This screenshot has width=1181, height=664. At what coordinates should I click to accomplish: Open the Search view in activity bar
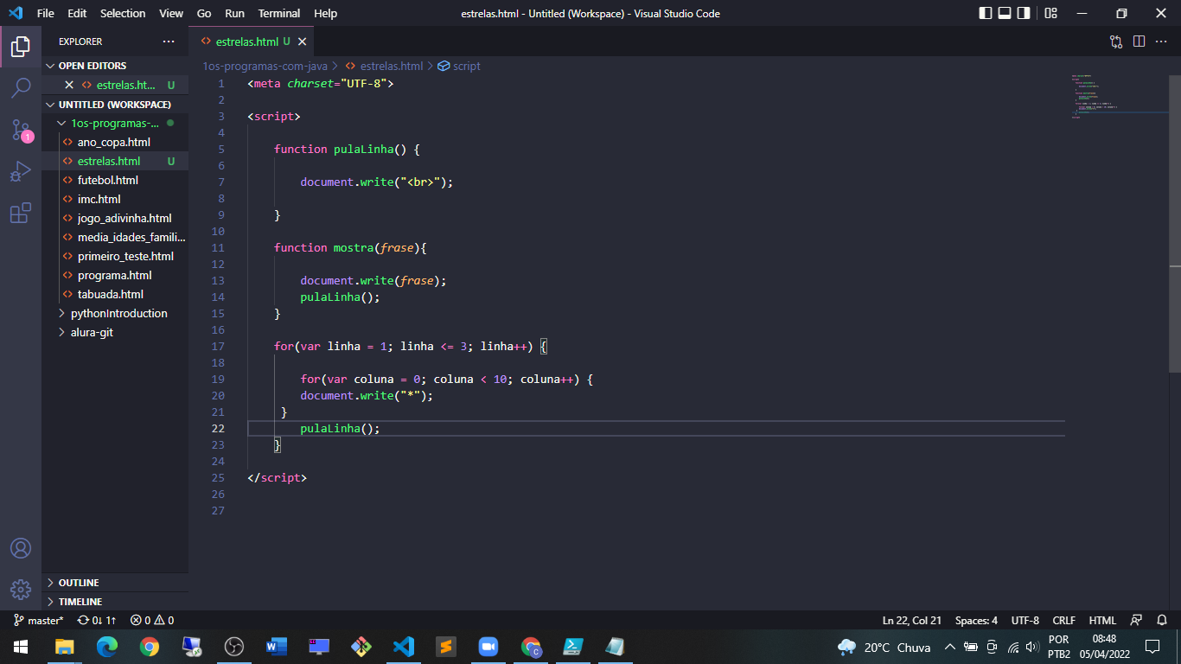point(21,87)
